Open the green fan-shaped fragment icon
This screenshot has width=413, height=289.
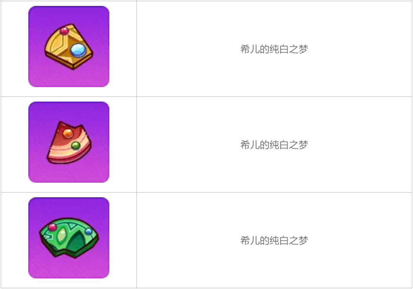click(x=69, y=237)
